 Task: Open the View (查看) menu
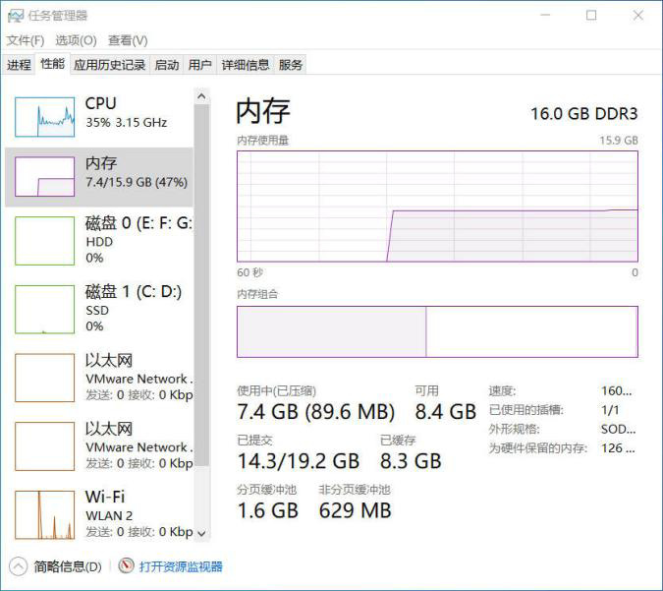click(x=128, y=40)
